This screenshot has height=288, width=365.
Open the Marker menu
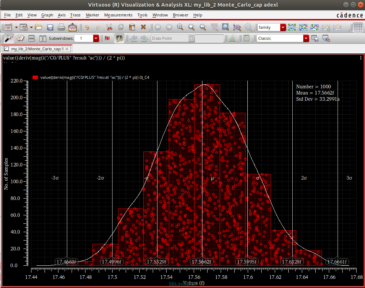[x=92, y=15]
